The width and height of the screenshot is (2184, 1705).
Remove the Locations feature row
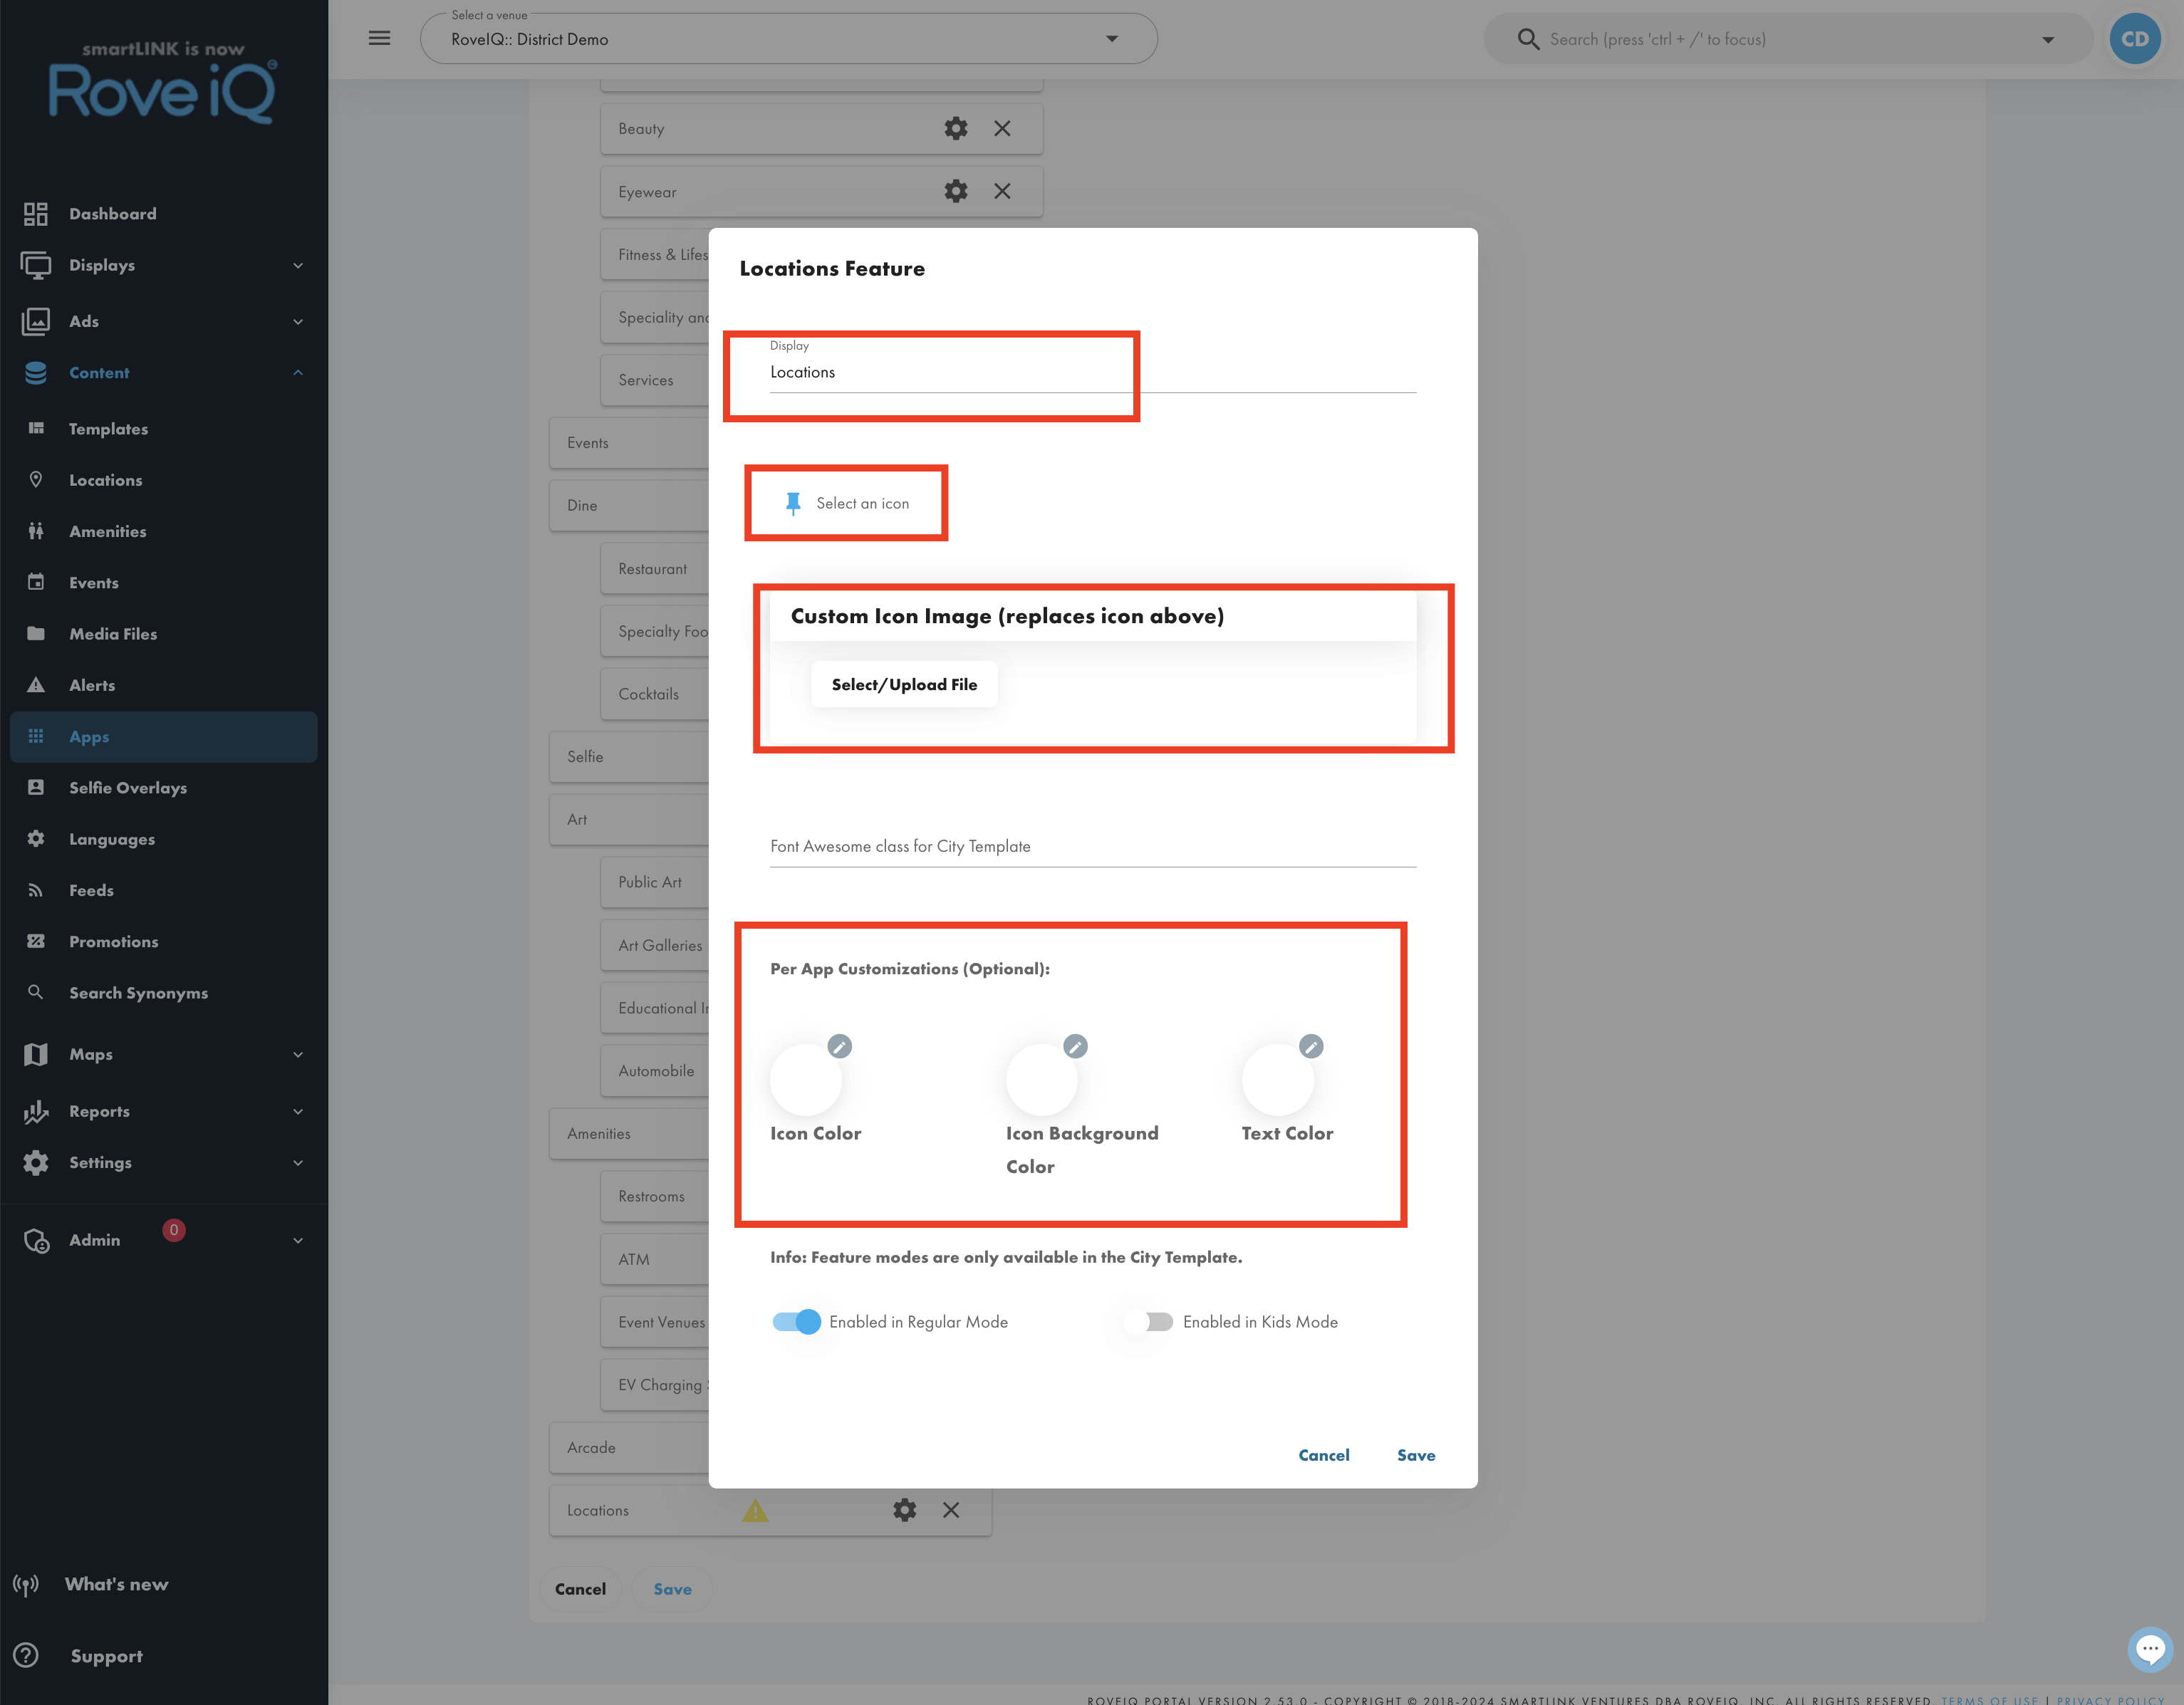951,1510
